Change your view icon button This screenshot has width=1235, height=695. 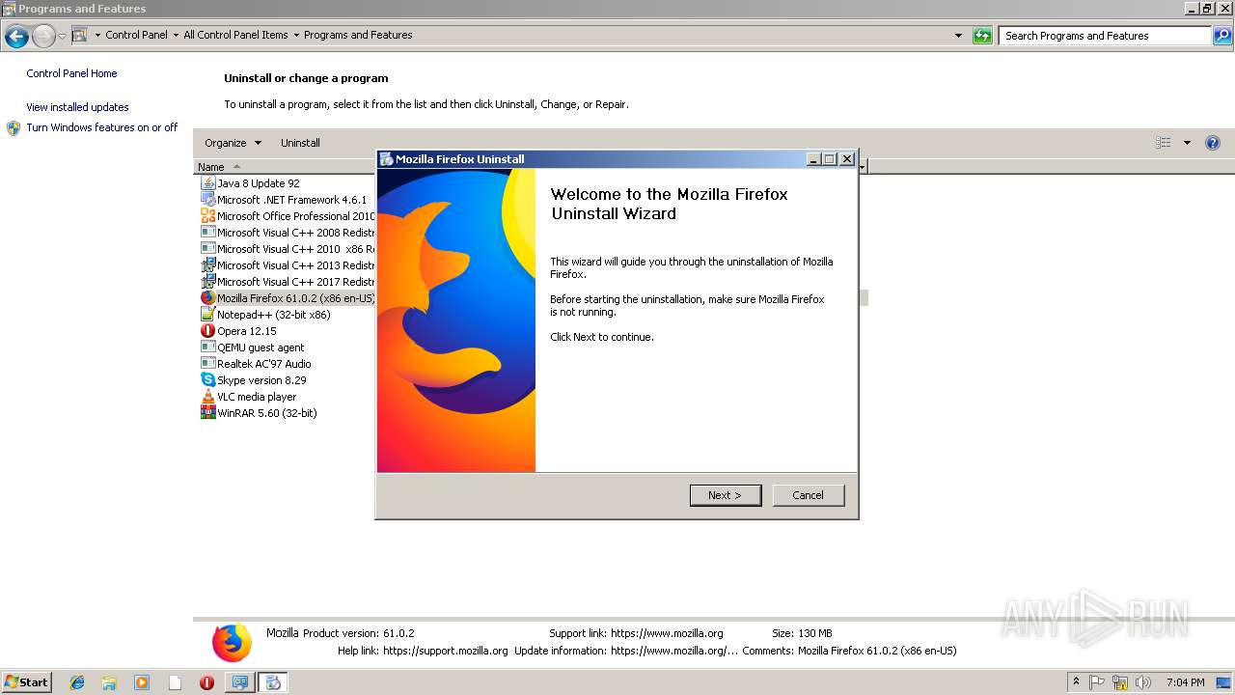point(1164,143)
